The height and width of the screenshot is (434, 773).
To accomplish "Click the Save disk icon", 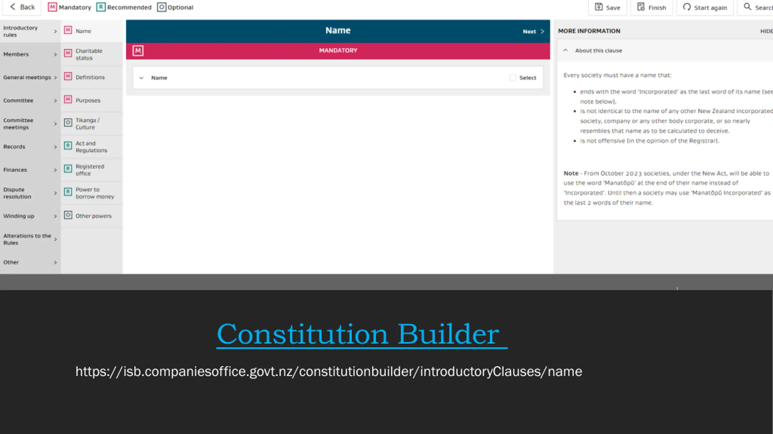I will tap(599, 7).
